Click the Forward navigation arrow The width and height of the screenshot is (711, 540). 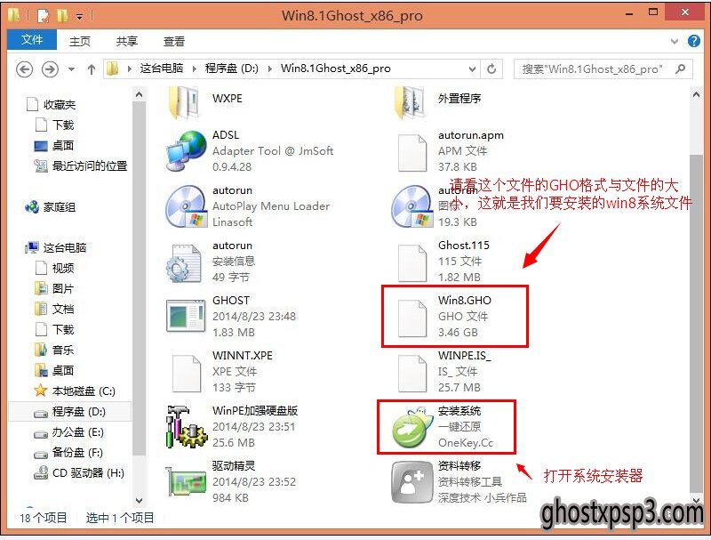[x=50, y=69]
